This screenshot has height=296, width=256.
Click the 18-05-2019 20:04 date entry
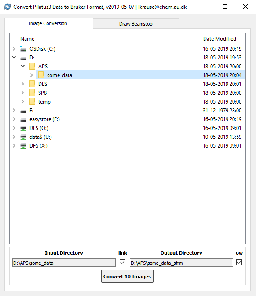click(x=222, y=75)
